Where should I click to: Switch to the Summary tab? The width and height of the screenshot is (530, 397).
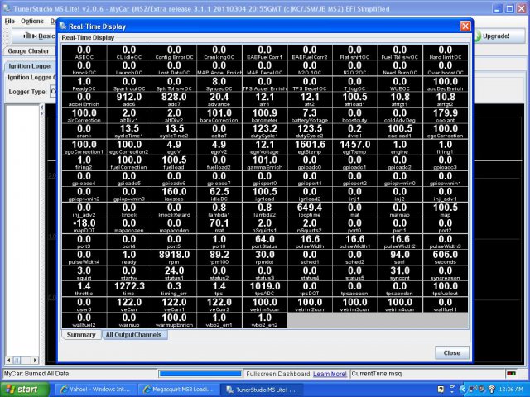80,335
